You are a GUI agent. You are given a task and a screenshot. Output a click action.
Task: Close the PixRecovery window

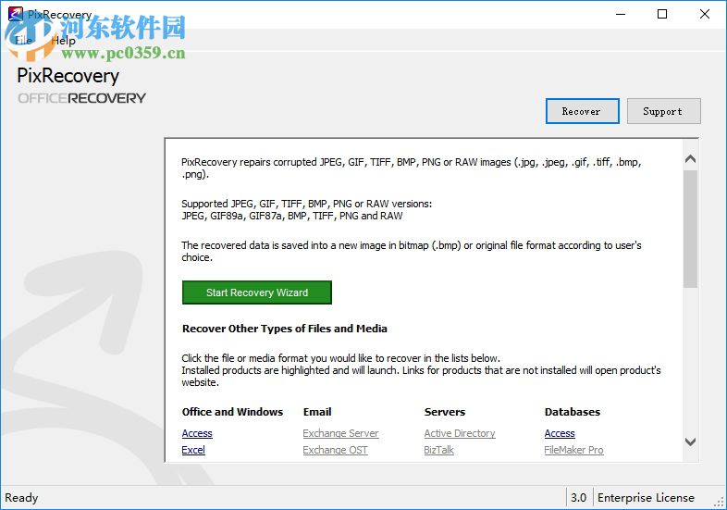point(705,15)
